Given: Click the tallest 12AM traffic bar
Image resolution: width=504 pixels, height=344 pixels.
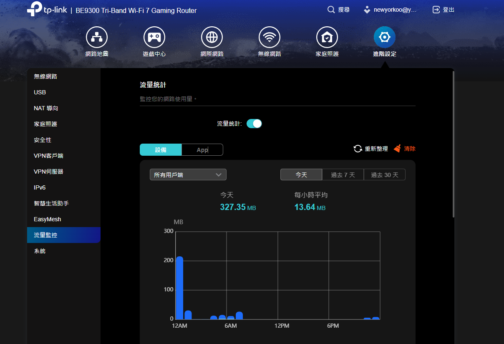Looking at the screenshot, I should tap(179, 288).
